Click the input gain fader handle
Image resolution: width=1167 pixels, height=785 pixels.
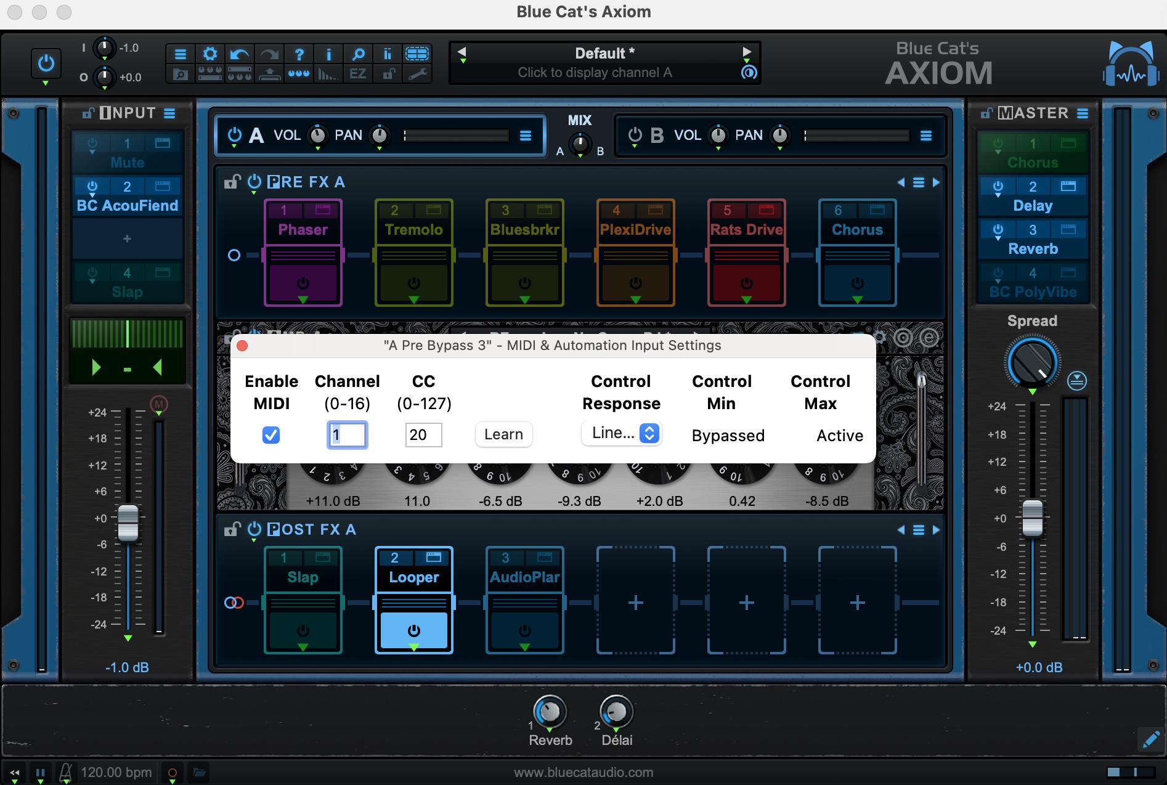coord(128,523)
